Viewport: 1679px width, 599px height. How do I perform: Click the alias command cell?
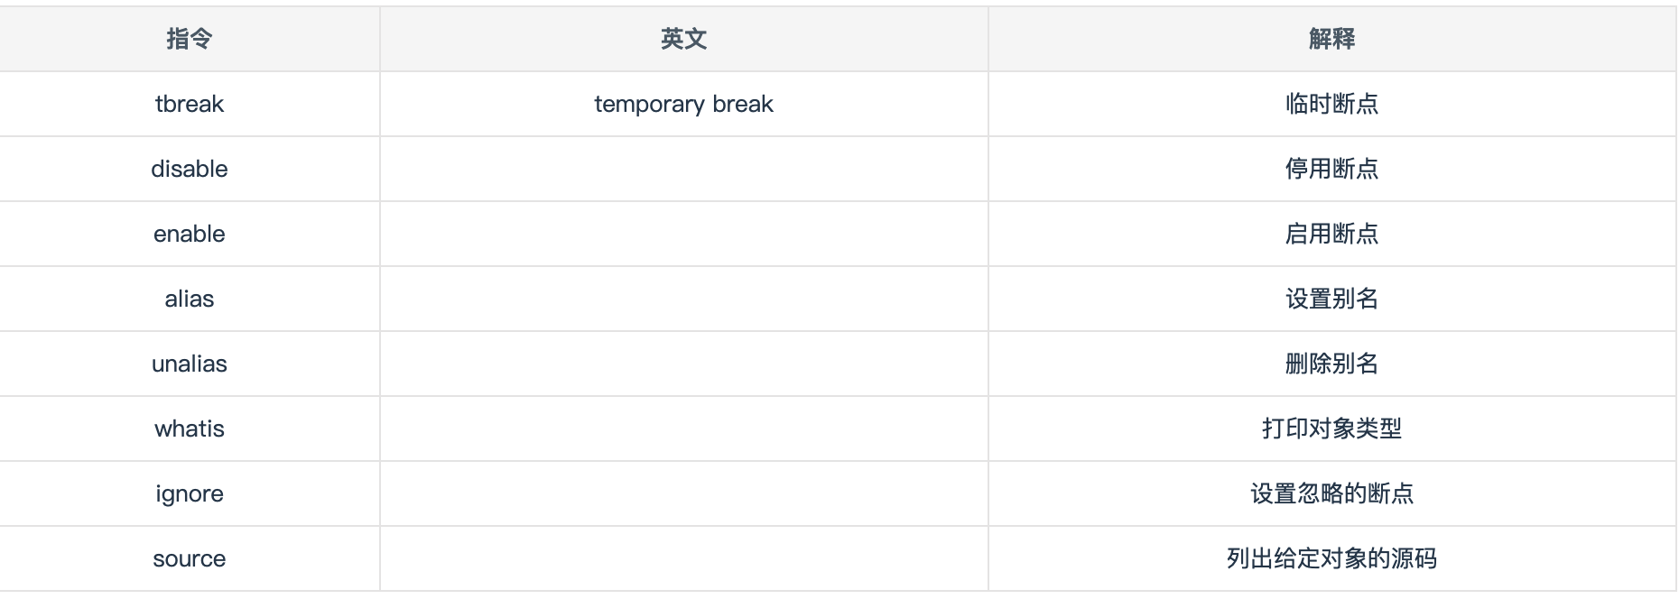[x=190, y=299]
